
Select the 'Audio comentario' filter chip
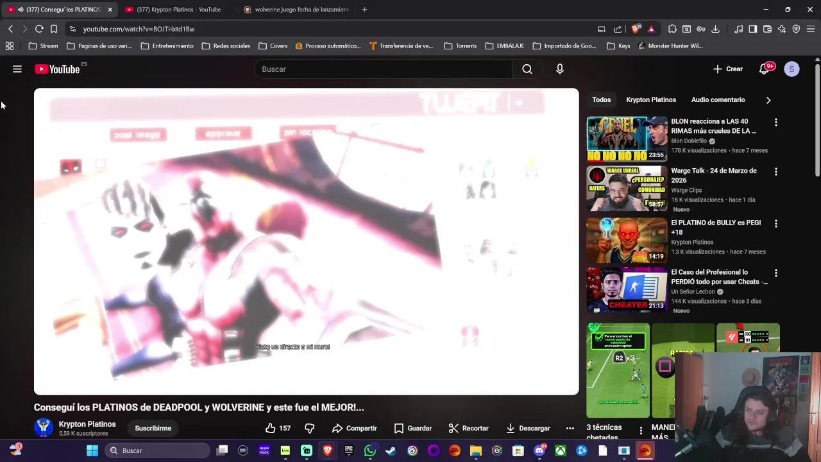[x=718, y=100]
